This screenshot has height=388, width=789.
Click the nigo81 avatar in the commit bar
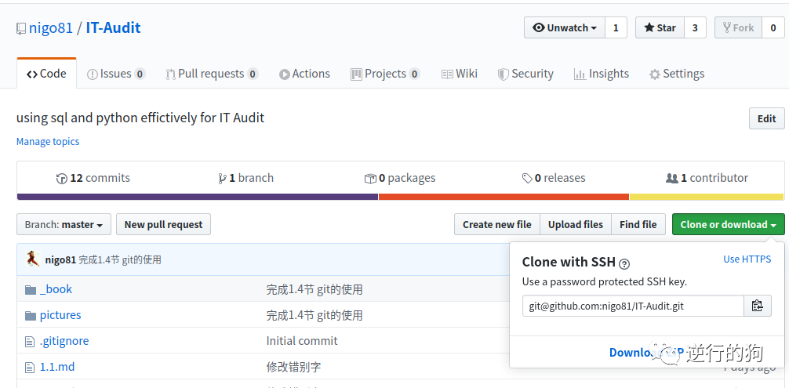pos(33,259)
